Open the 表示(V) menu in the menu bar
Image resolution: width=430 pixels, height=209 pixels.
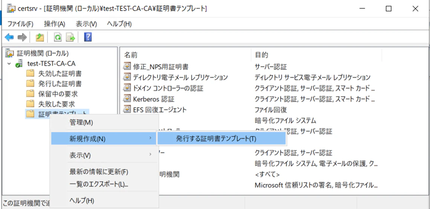[86, 24]
